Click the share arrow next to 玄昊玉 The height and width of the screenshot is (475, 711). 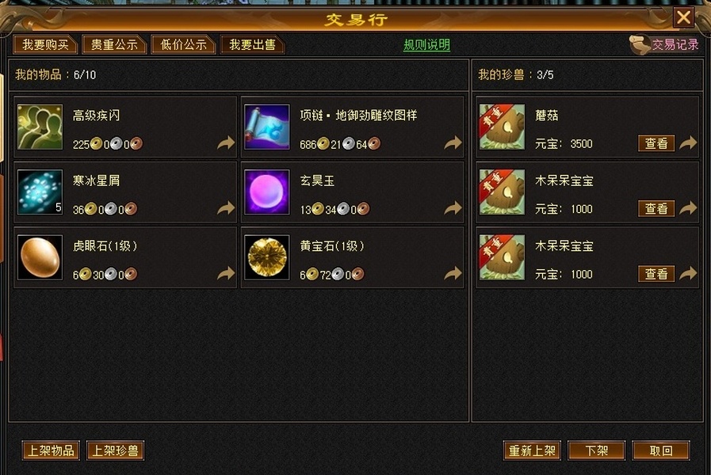453,208
